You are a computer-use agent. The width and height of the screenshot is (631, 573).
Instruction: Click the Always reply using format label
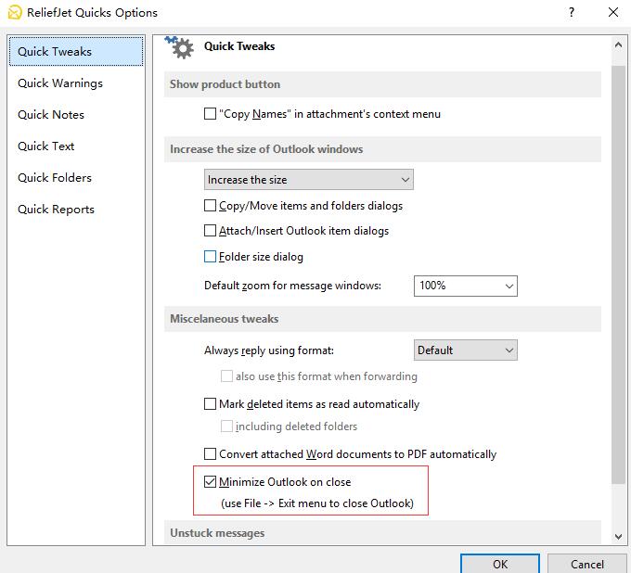tap(269, 350)
